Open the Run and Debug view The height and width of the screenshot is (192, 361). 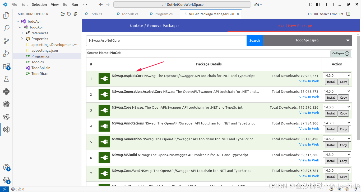(x=6, y=54)
